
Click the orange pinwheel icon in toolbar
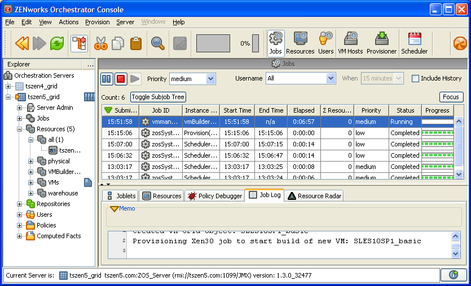[x=460, y=43]
